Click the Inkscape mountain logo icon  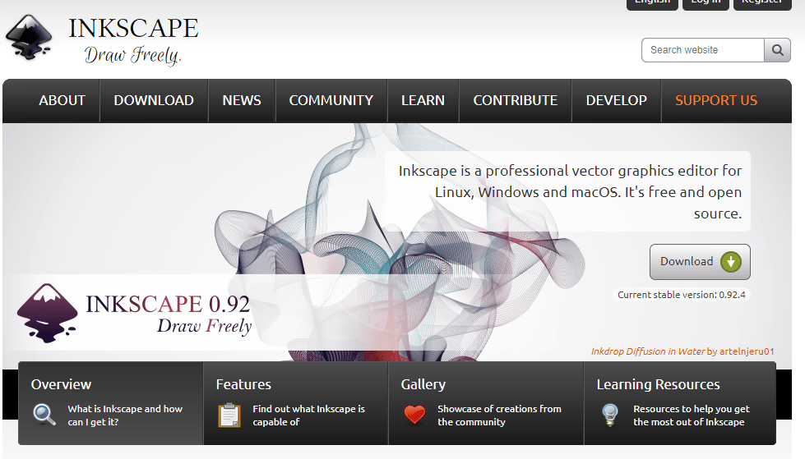28,37
